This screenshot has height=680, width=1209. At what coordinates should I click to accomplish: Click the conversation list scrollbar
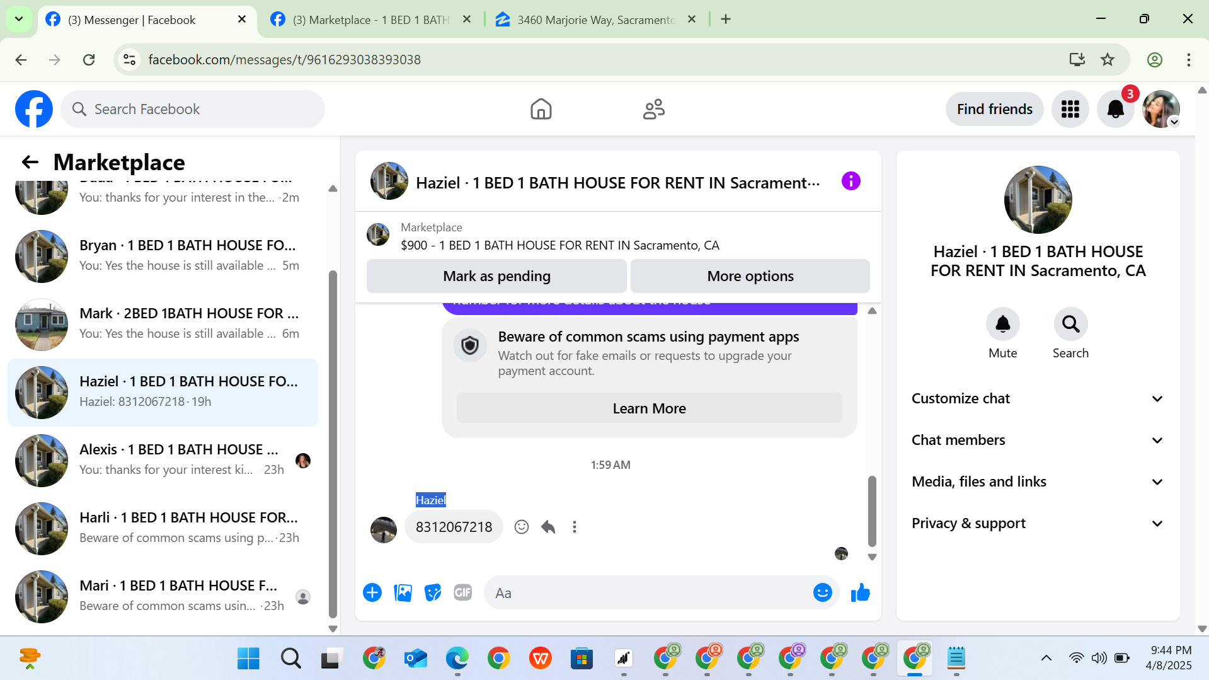click(x=333, y=444)
